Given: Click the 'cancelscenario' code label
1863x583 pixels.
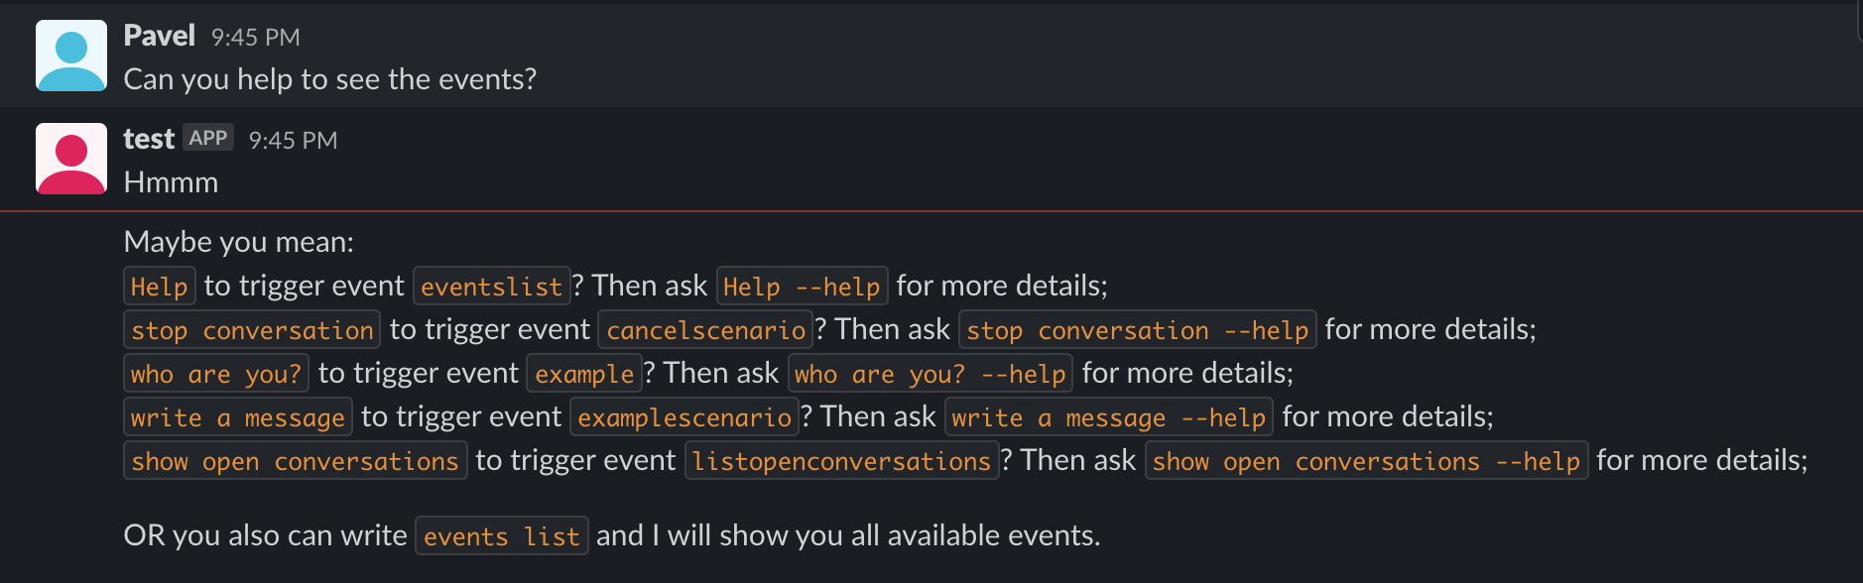Looking at the screenshot, I should (x=706, y=330).
